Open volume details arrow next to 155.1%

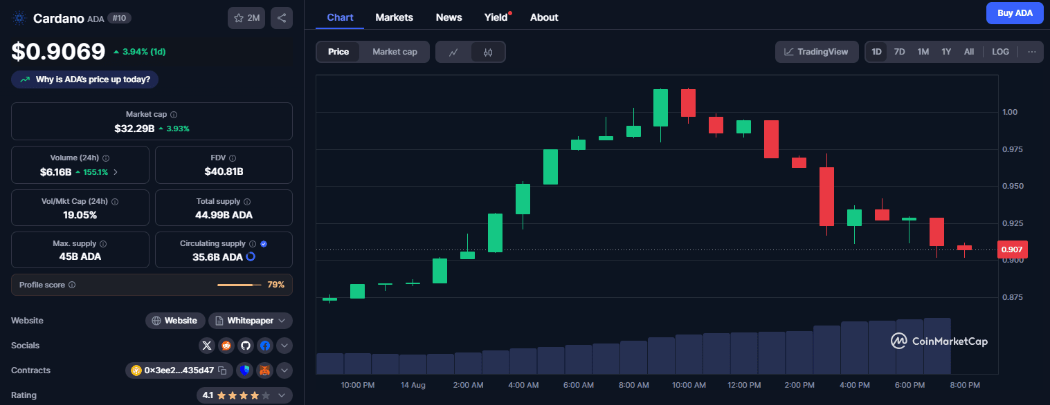[116, 171]
